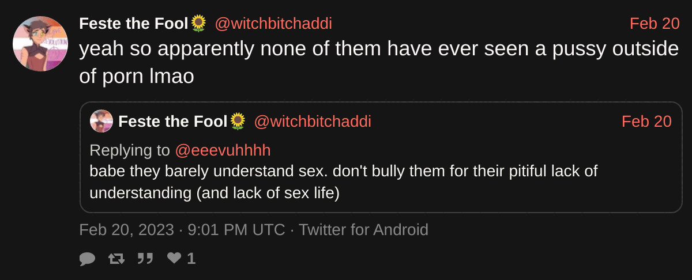692x280 pixels.
Task: Open the small avatar in quoted tweet
Action: [x=101, y=121]
